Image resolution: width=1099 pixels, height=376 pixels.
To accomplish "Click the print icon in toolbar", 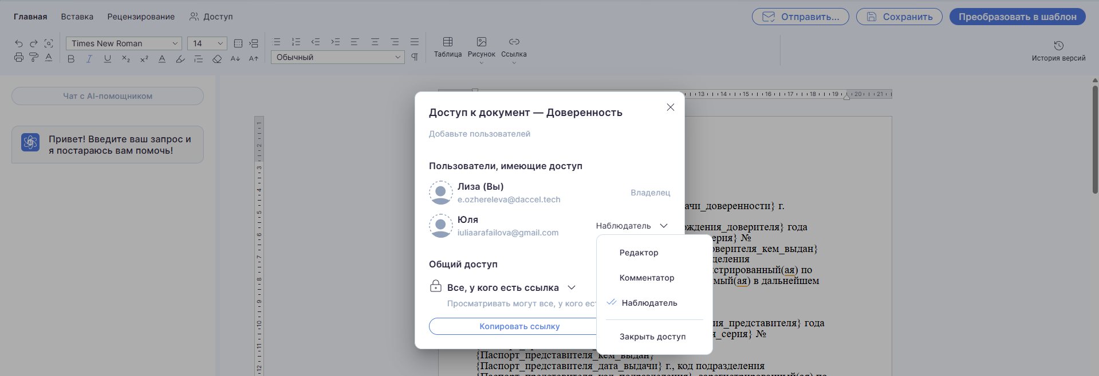I will coord(19,58).
